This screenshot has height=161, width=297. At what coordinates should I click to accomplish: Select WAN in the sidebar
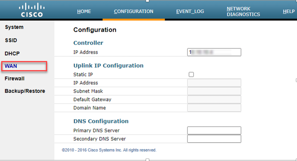pos(11,66)
